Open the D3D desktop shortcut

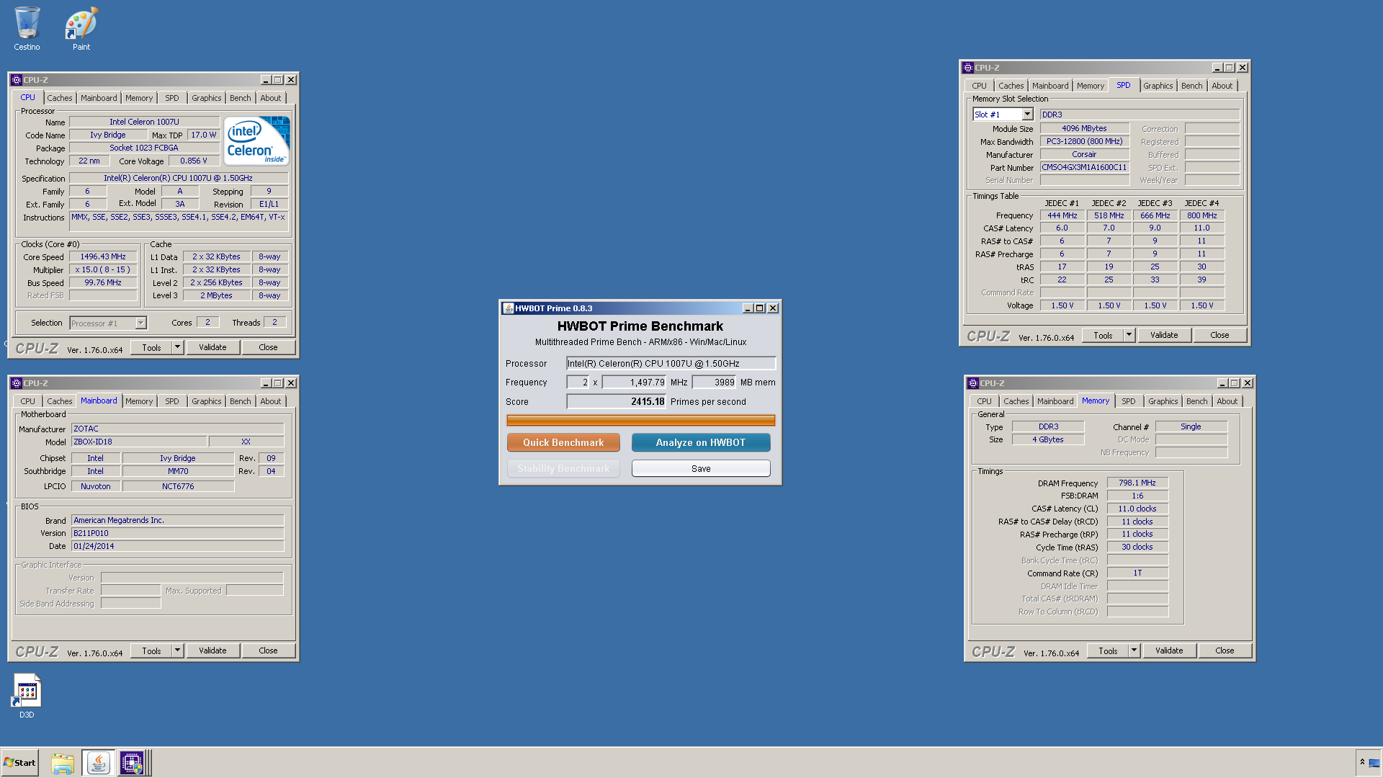click(27, 696)
